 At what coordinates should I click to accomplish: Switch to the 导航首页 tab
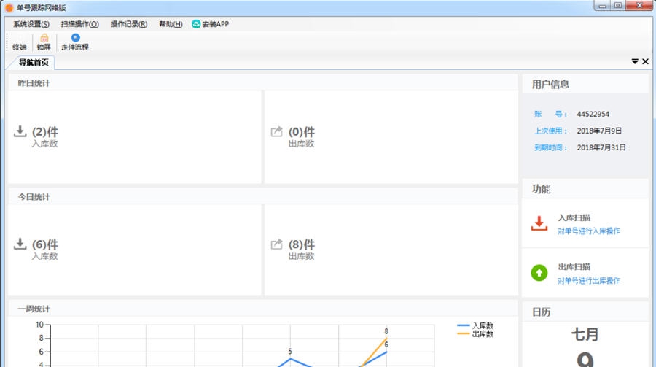pos(33,62)
